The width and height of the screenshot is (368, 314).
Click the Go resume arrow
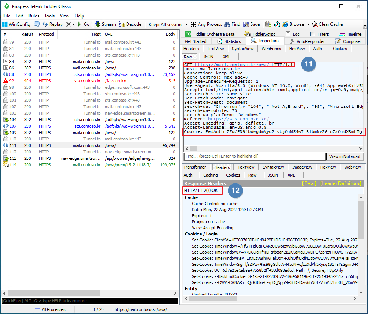click(80, 24)
